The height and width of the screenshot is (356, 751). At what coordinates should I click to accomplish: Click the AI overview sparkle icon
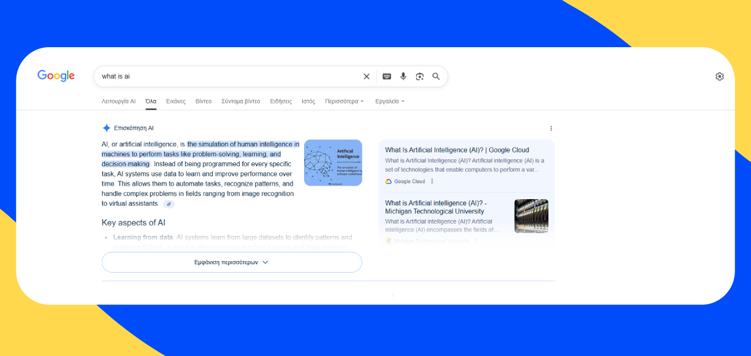coord(106,128)
